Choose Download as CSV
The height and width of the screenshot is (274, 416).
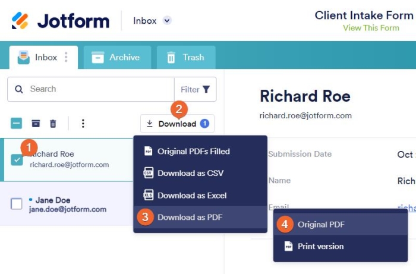[x=200, y=173]
